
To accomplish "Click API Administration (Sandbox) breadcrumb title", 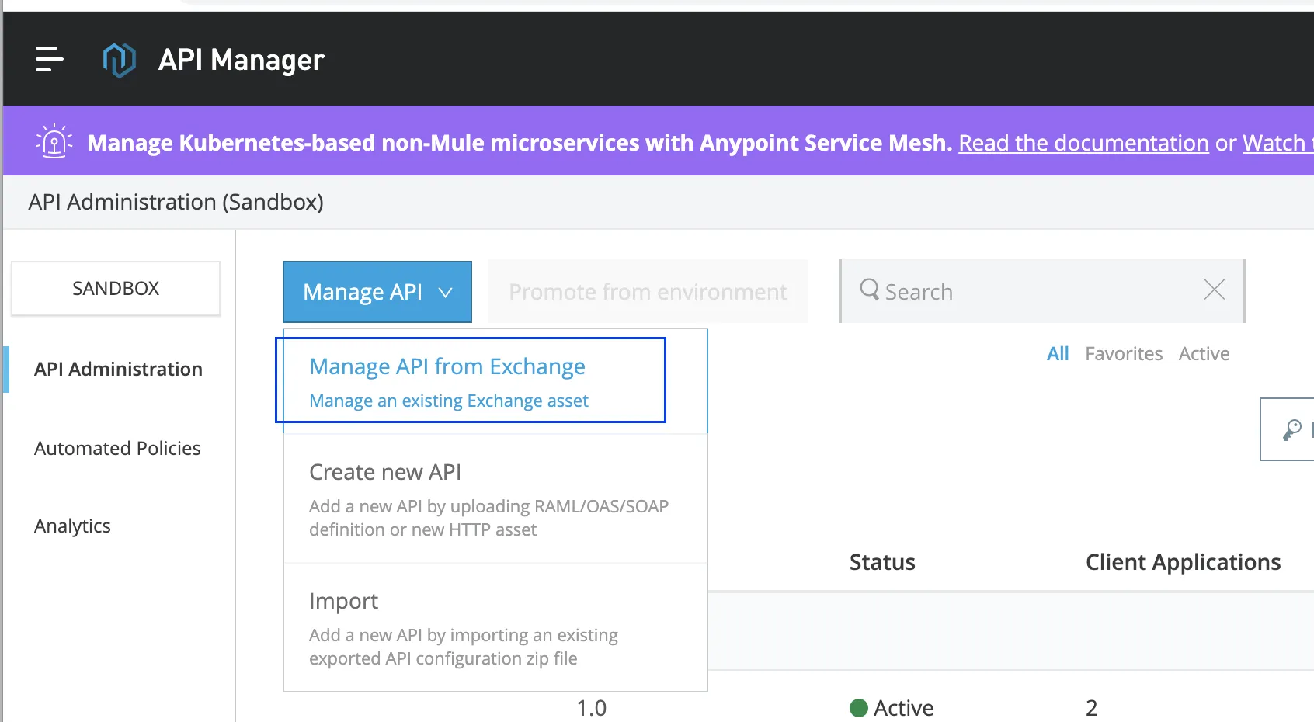I will pyautogui.click(x=176, y=202).
